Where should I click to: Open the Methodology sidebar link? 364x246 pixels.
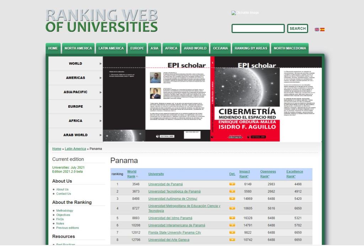65,211
